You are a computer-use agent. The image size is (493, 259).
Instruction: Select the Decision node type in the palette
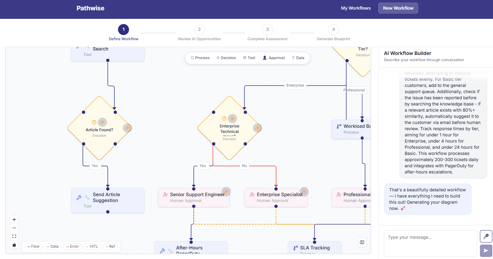(x=226, y=58)
